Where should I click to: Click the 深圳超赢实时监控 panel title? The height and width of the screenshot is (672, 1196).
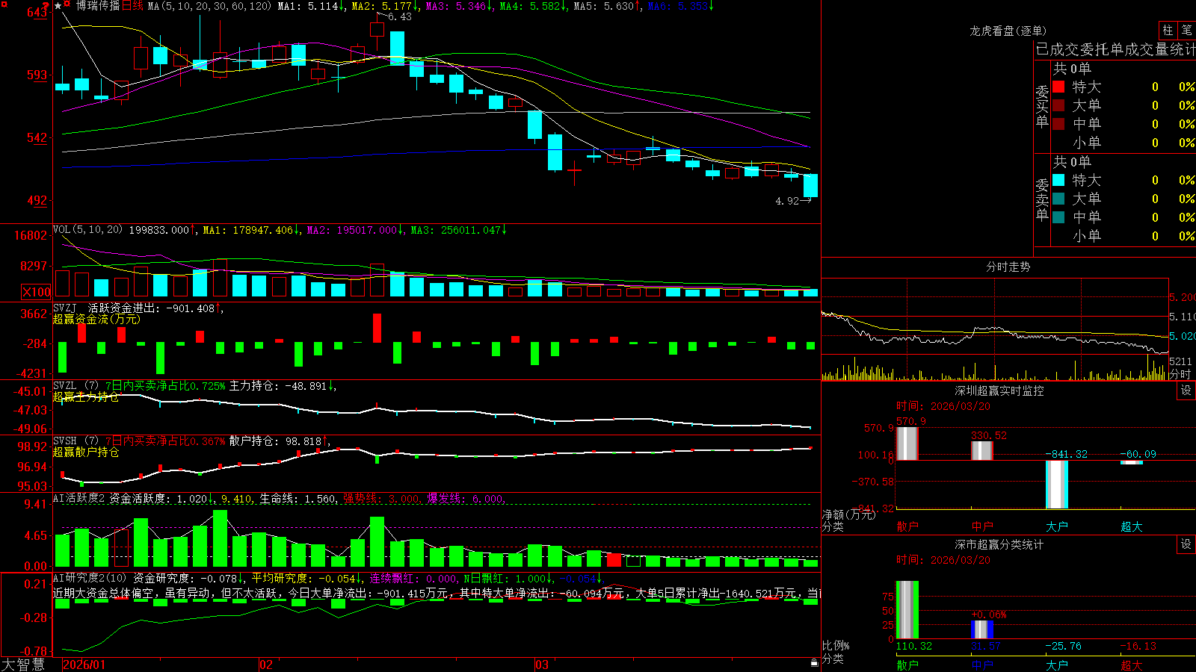(x=999, y=391)
